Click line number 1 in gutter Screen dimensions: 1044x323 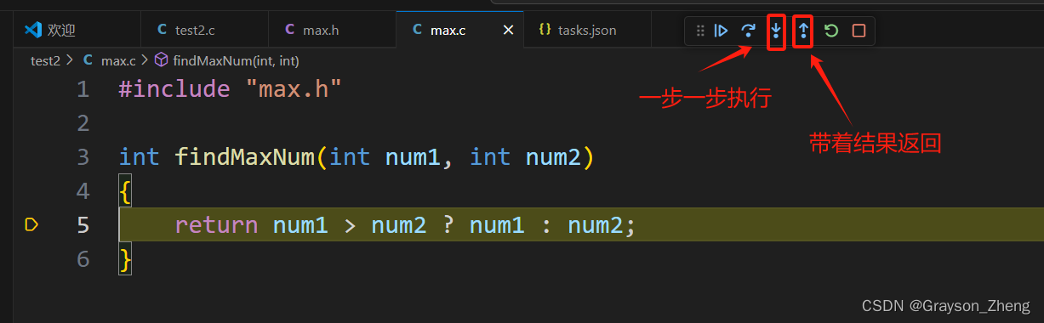pos(83,88)
